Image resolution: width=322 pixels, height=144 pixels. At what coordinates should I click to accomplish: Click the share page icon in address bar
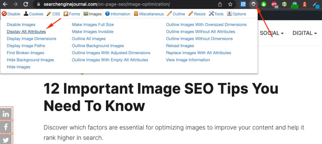[x=220, y=5]
